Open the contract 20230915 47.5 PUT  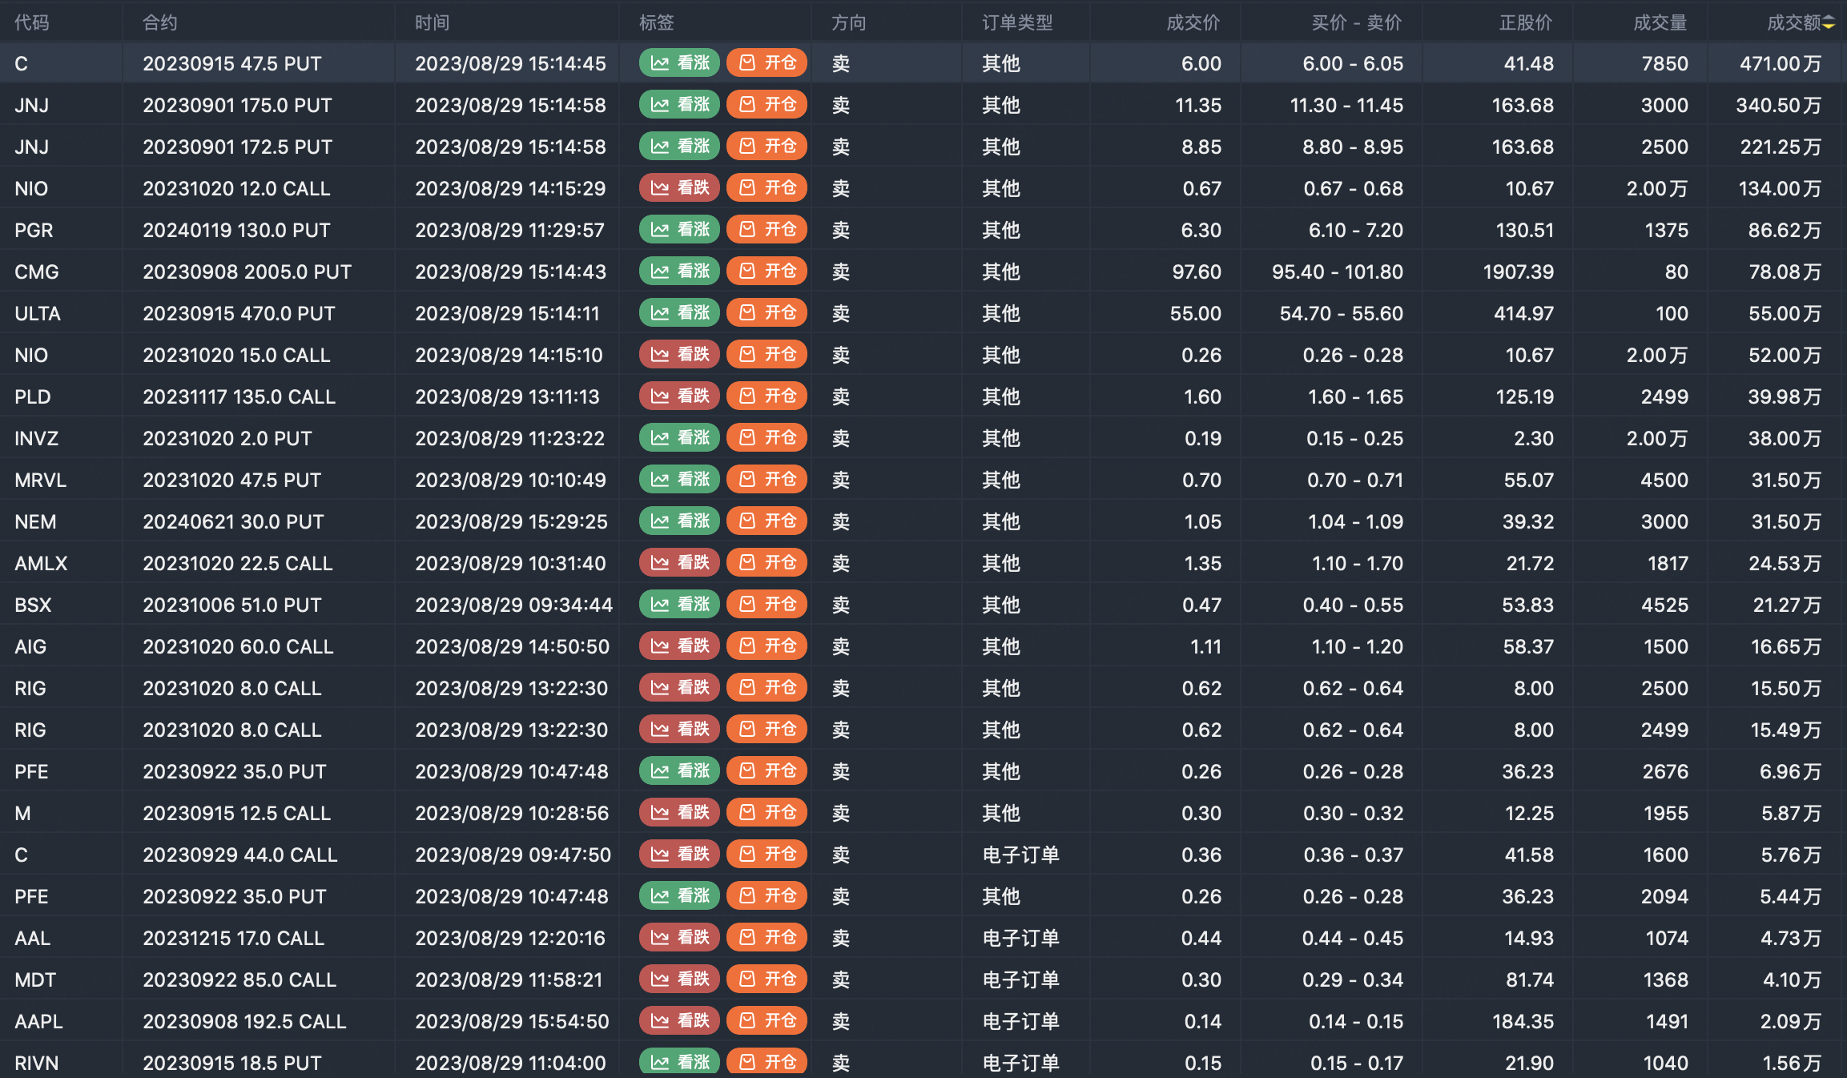point(232,64)
